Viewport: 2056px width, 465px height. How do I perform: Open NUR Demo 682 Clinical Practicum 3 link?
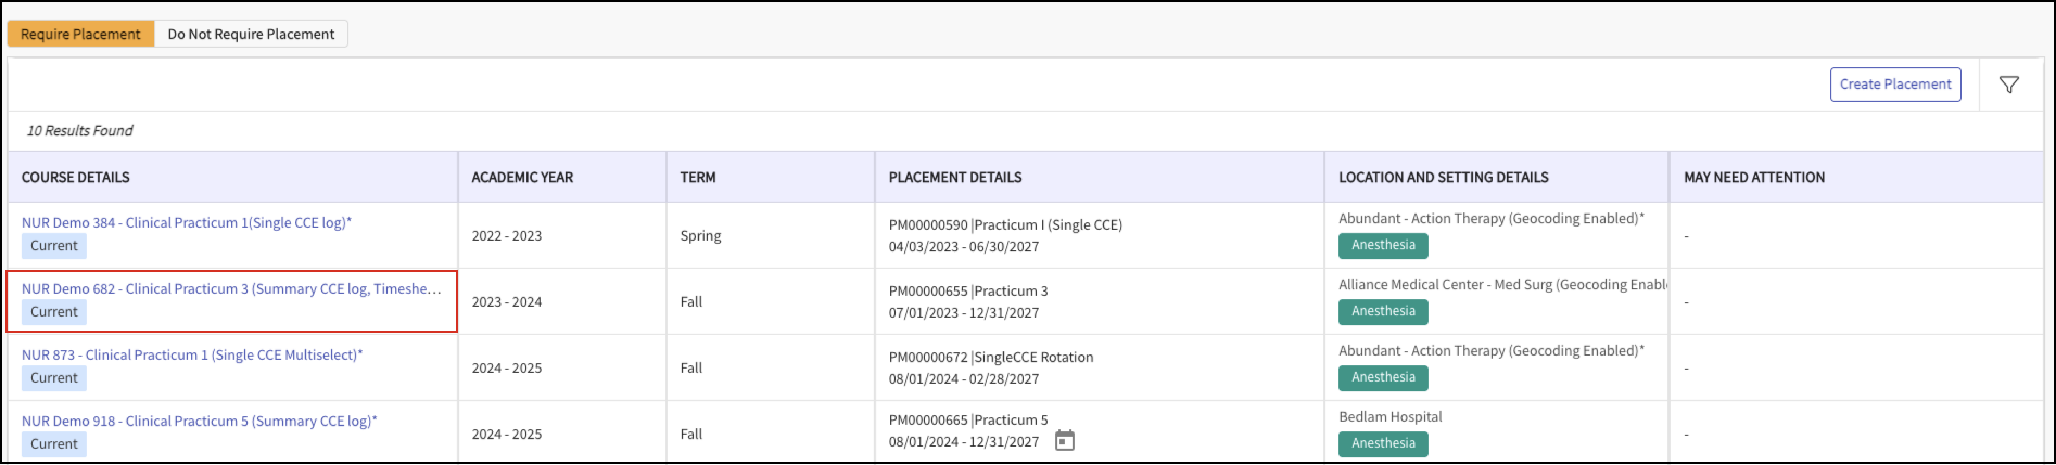[x=231, y=289]
